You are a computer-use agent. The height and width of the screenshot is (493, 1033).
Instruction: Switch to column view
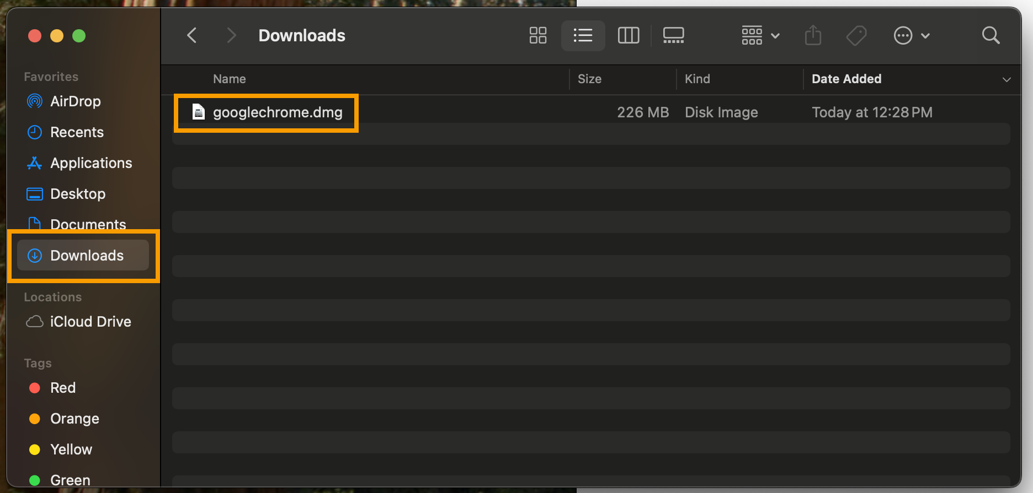coord(629,36)
